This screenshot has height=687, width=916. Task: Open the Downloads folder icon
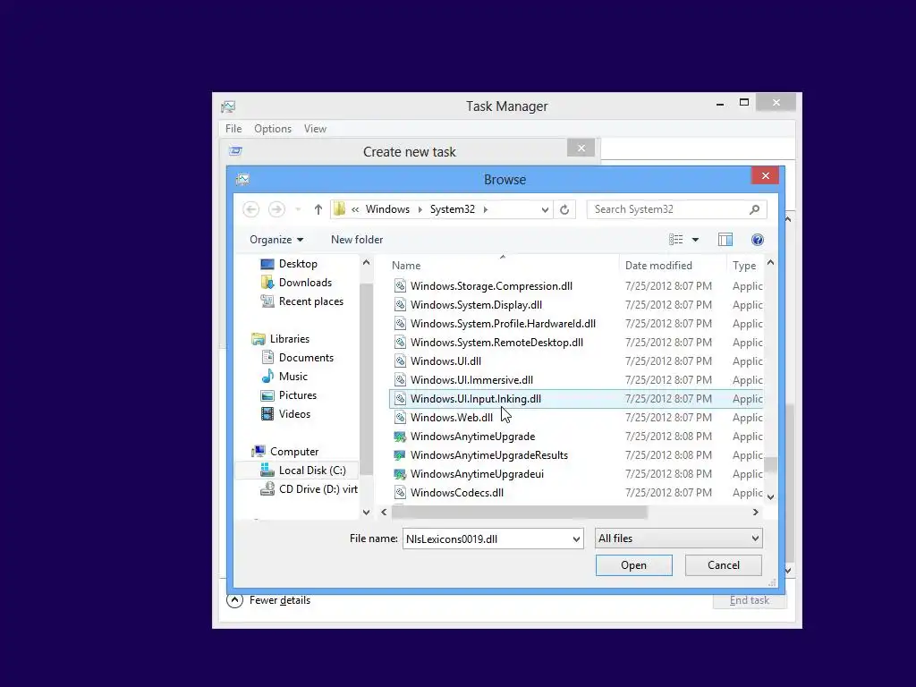(x=267, y=283)
